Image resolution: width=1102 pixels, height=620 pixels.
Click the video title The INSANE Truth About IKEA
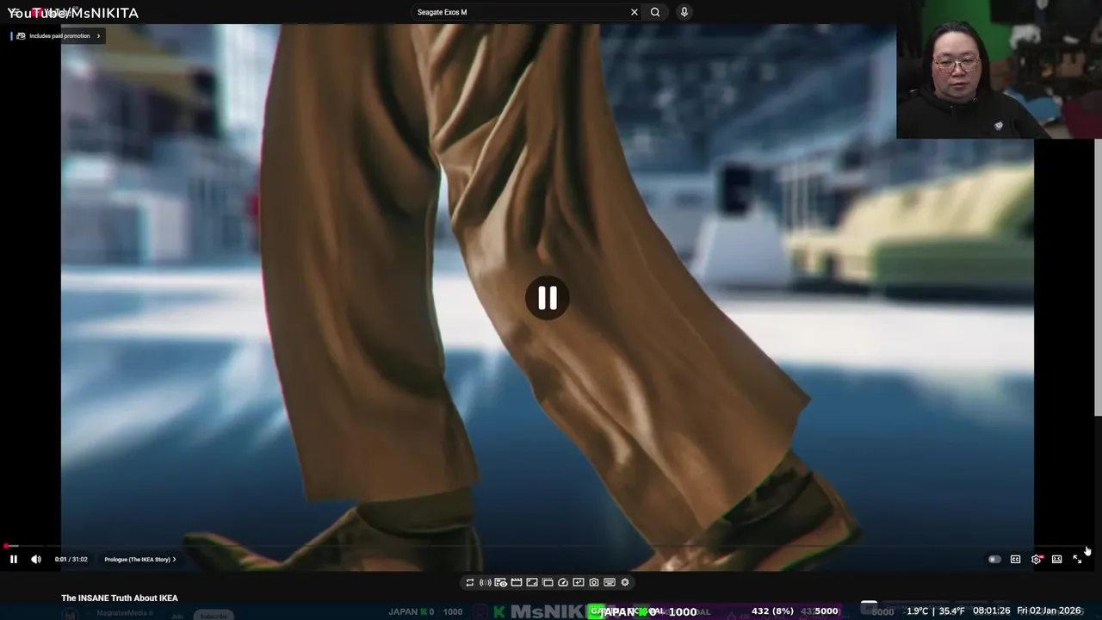tap(120, 598)
